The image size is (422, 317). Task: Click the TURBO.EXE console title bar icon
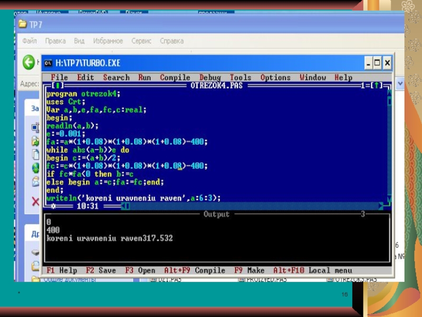coord(48,63)
